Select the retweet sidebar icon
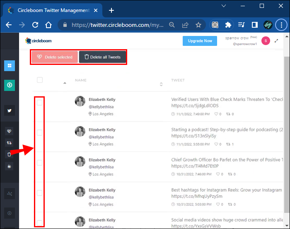The width and height of the screenshot is (290, 229). tap(9, 143)
